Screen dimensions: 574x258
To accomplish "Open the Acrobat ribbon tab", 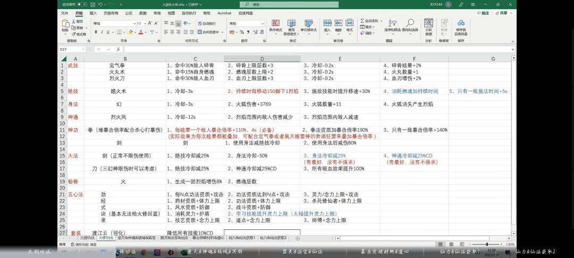I will [x=224, y=13].
